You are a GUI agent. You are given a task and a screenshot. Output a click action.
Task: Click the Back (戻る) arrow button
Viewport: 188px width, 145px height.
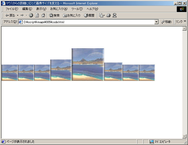coord(10,15)
